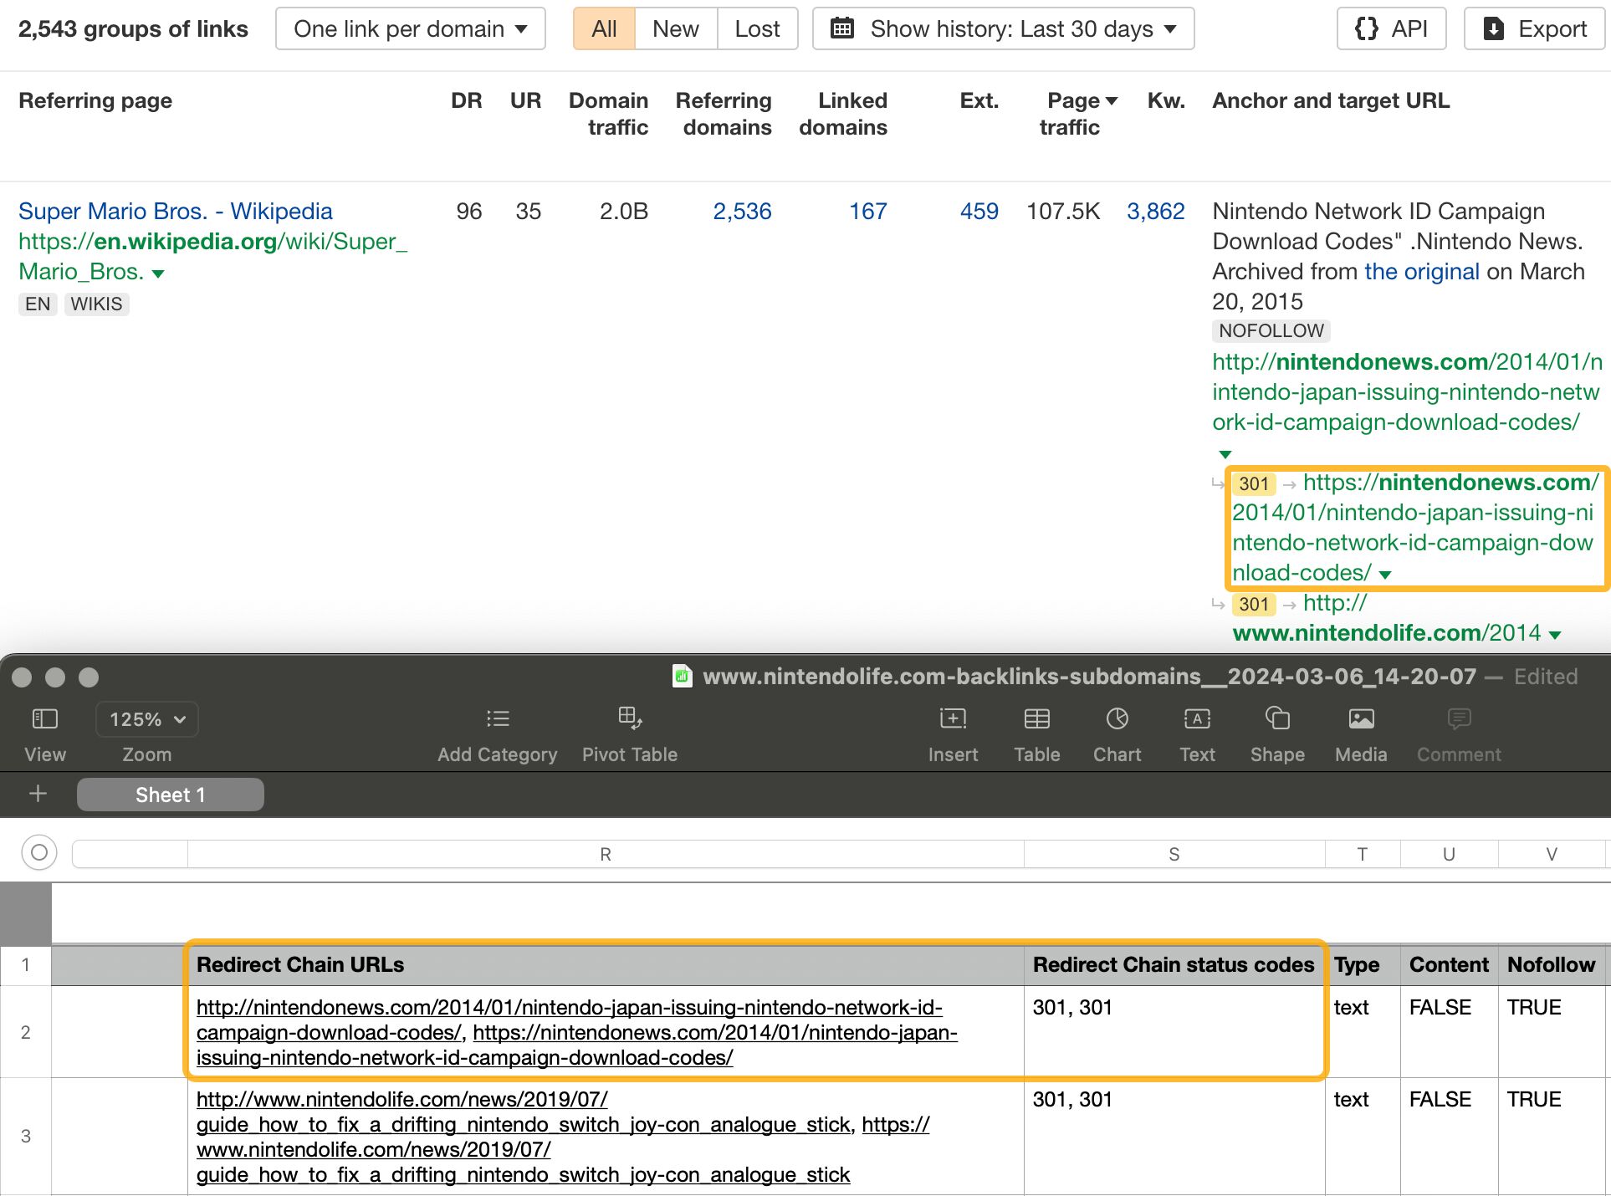The image size is (1611, 1196).
Task: Open the 125% zoom level selector
Action: click(146, 718)
